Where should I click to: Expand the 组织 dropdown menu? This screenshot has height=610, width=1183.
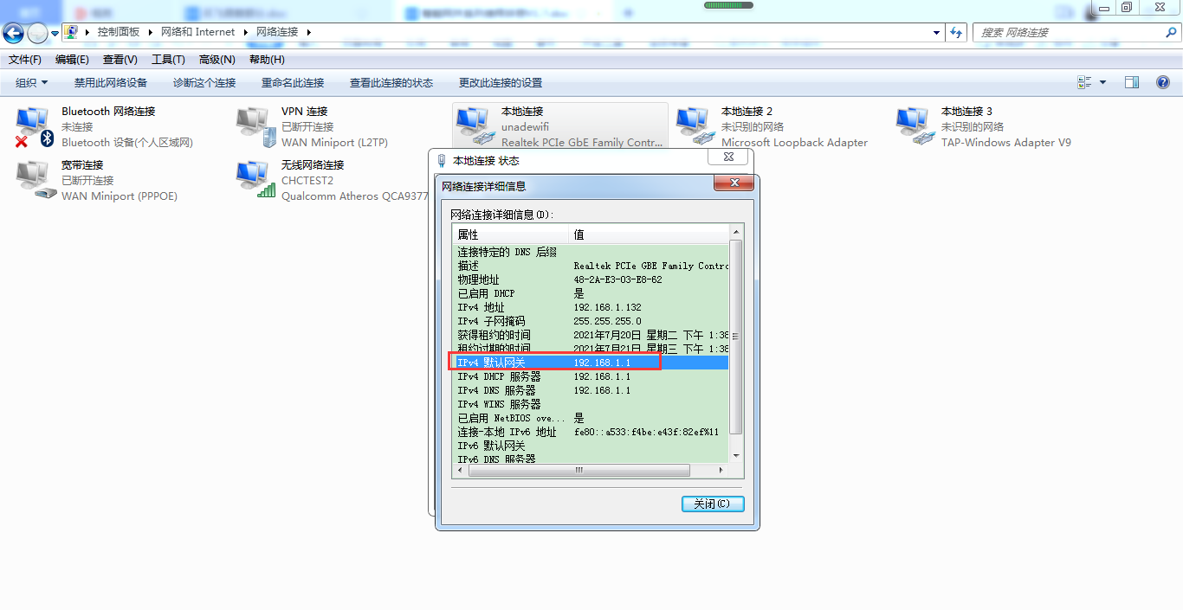pyautogui.click(x=32, y=83)
